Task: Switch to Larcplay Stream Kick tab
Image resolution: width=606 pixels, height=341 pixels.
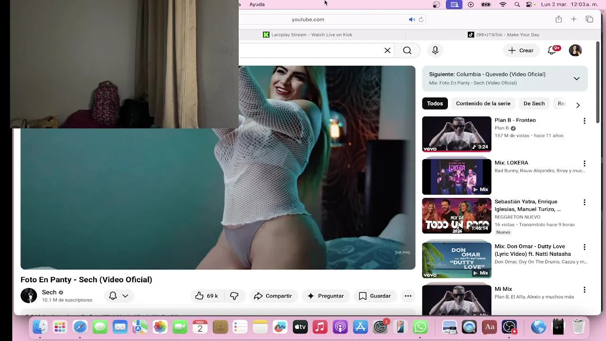Action: [x=308, y=35]
